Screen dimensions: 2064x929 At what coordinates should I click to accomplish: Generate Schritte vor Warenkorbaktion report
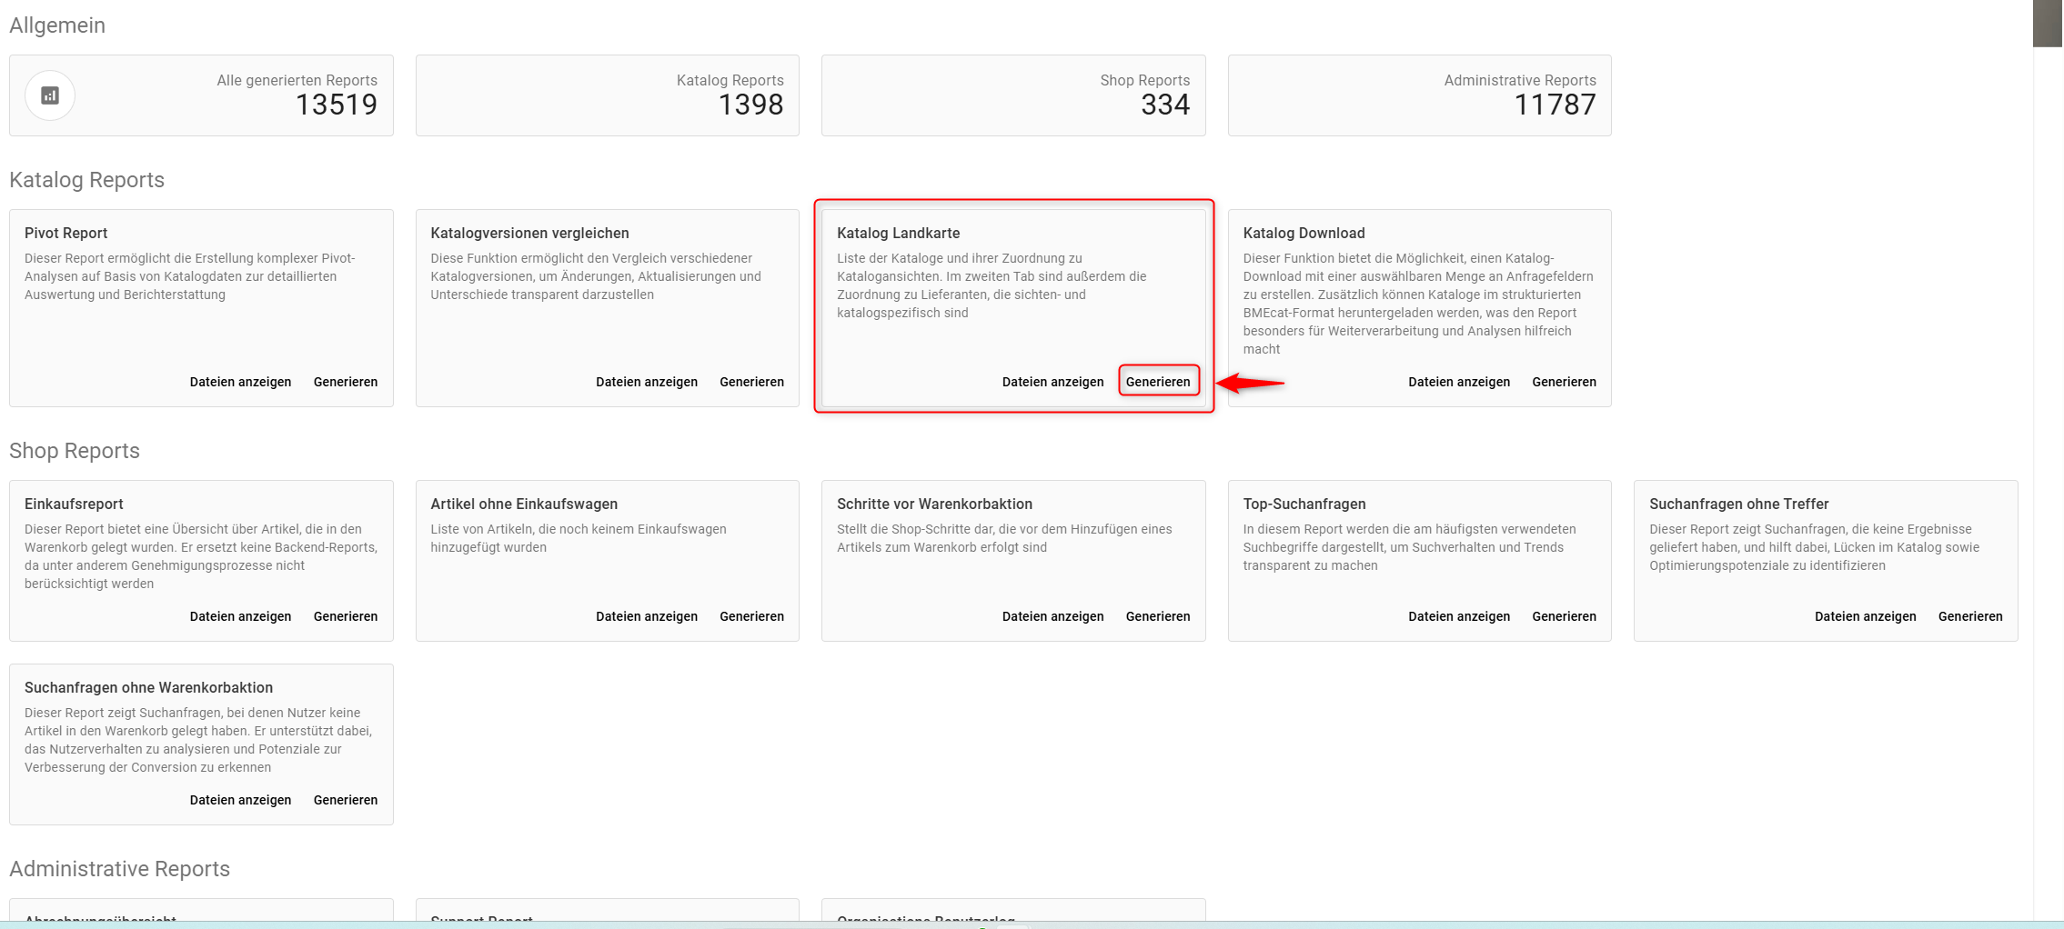point(1158,616)
